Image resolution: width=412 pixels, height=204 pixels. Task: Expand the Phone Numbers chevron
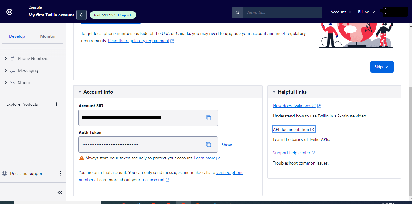pos(6,58)
